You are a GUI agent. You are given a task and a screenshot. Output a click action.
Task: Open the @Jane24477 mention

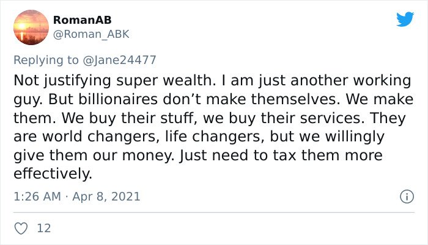point(119,60)
